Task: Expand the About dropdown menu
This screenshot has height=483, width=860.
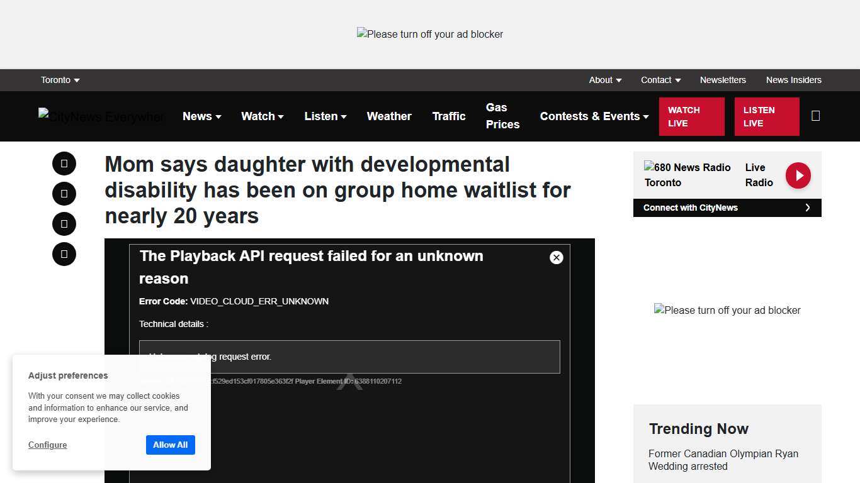Action: click(x=605, y=80)
